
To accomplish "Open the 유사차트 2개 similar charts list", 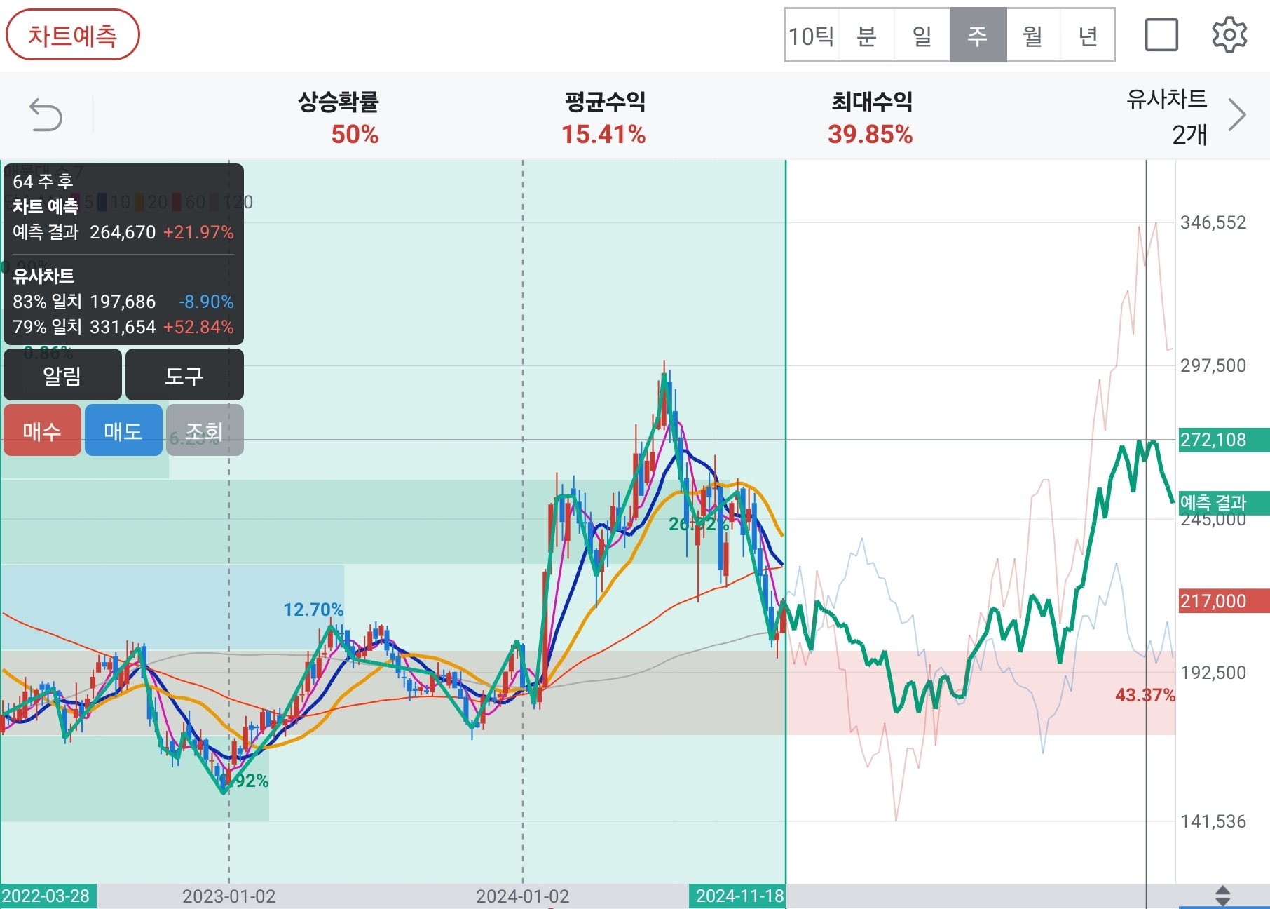I will [x=1166, y=116].
